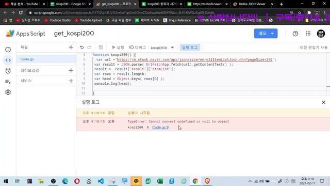Add a new file with the plus icon
The height and width of the screenshot is (186, 330).
pyautogui.click(x=71, y=47)
